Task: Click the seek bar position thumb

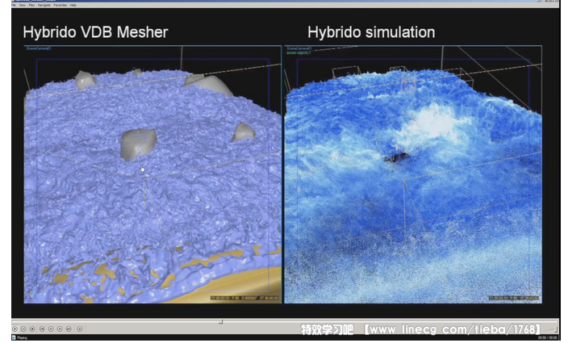Action: point(220,321)
